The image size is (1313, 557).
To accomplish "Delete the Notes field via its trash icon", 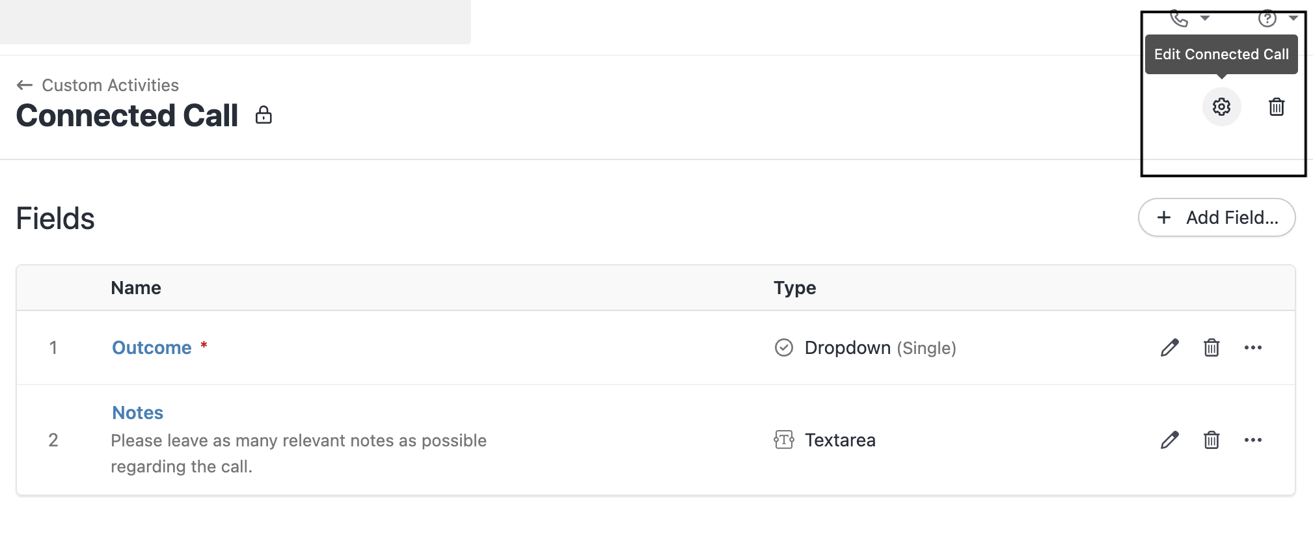I will pos(1211,440).
